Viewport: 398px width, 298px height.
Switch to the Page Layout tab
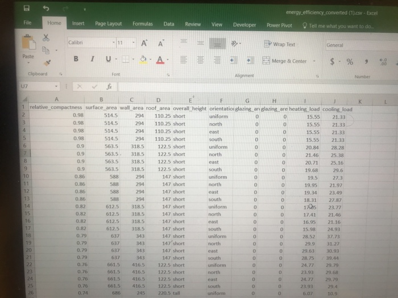coord(109,24)
